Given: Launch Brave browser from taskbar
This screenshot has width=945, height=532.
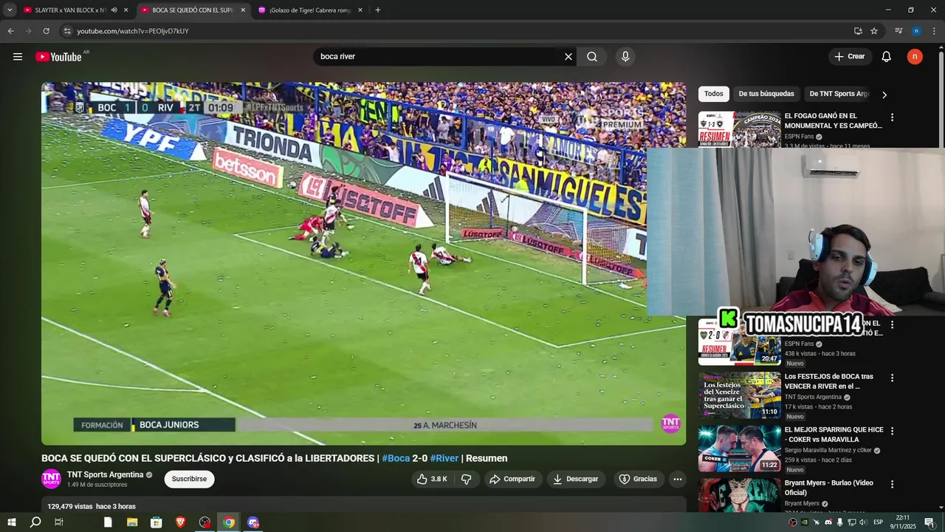Looking at the screenshot, I should 180,522.
